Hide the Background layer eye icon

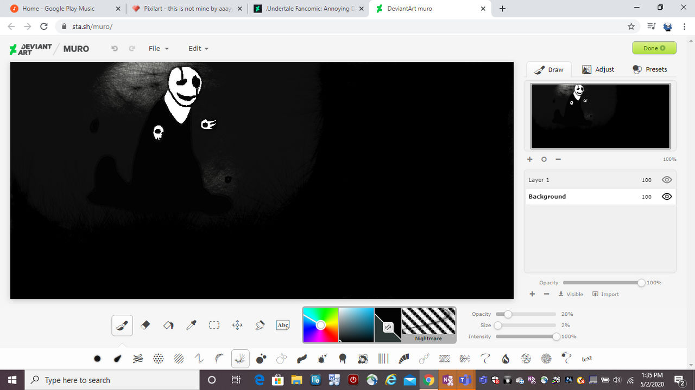[x=667, y=197]
